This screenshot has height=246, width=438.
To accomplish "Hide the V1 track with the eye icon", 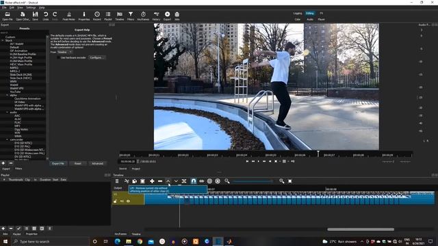I will point(128,201).
